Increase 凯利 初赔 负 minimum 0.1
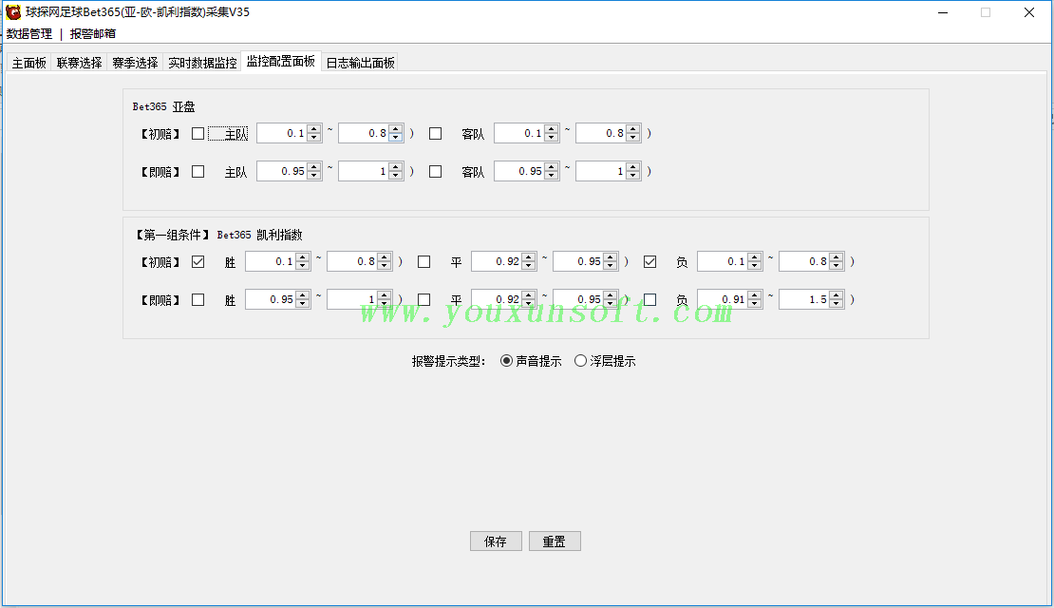The width and height of the screenshot is (1054, 608). [755, 257]
